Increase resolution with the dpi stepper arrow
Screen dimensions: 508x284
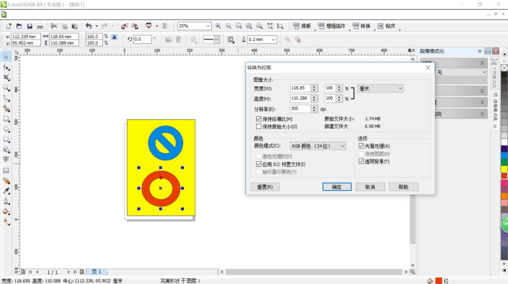[314, 107]
